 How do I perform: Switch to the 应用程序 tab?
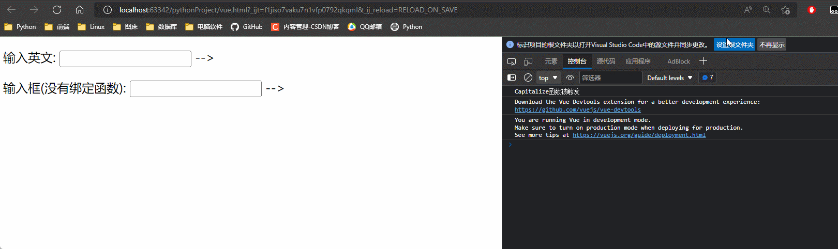[x=638, y=61]
